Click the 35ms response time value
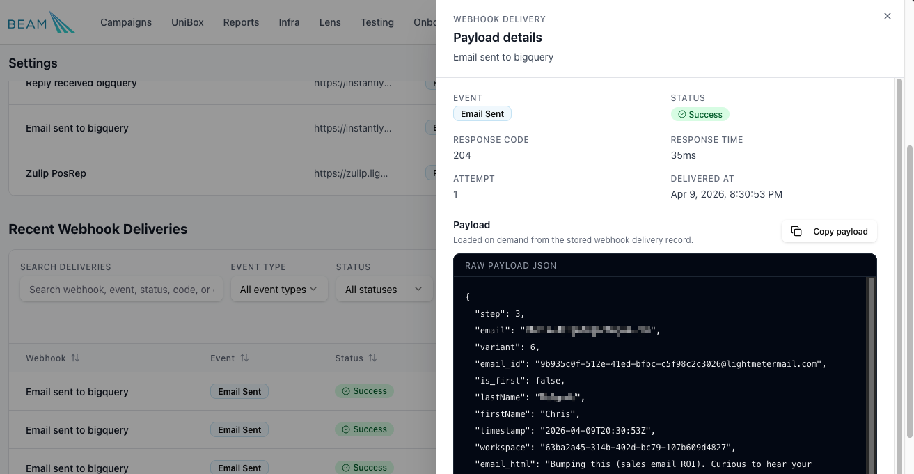 pos(684,155)
